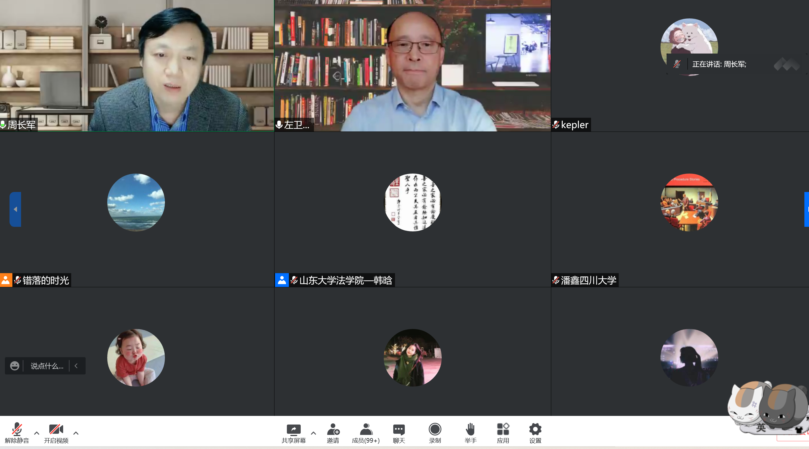Expand video options arrow beside 开启视频

[76, 433]
